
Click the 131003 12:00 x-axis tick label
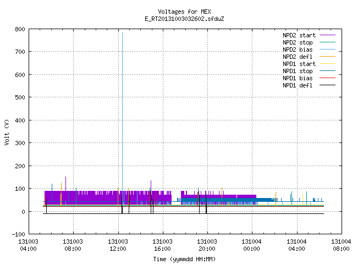118,245
